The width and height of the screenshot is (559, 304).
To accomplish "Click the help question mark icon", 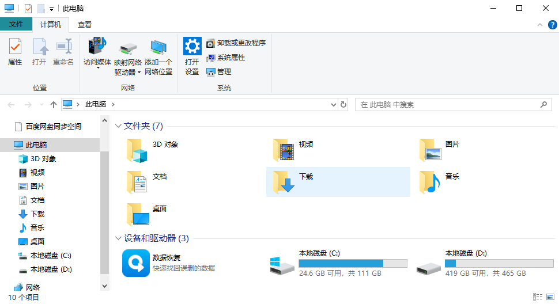I will (x=552, y=25).
